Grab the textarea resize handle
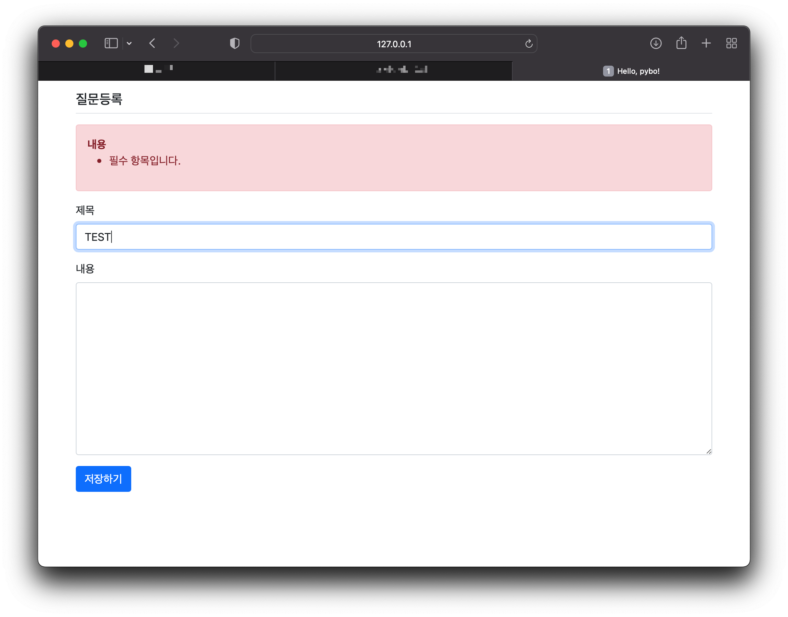 708,451
